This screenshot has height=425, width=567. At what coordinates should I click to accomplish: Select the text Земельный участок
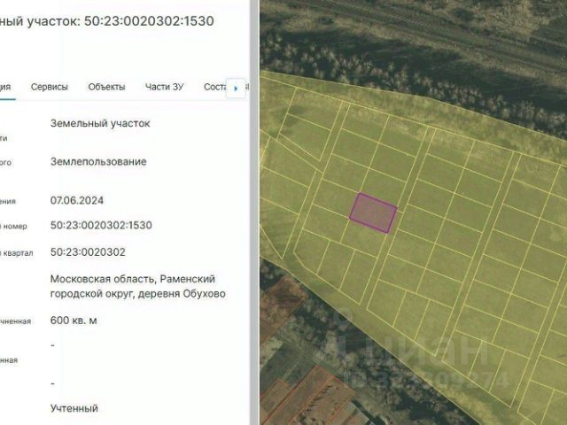(100, 124)
